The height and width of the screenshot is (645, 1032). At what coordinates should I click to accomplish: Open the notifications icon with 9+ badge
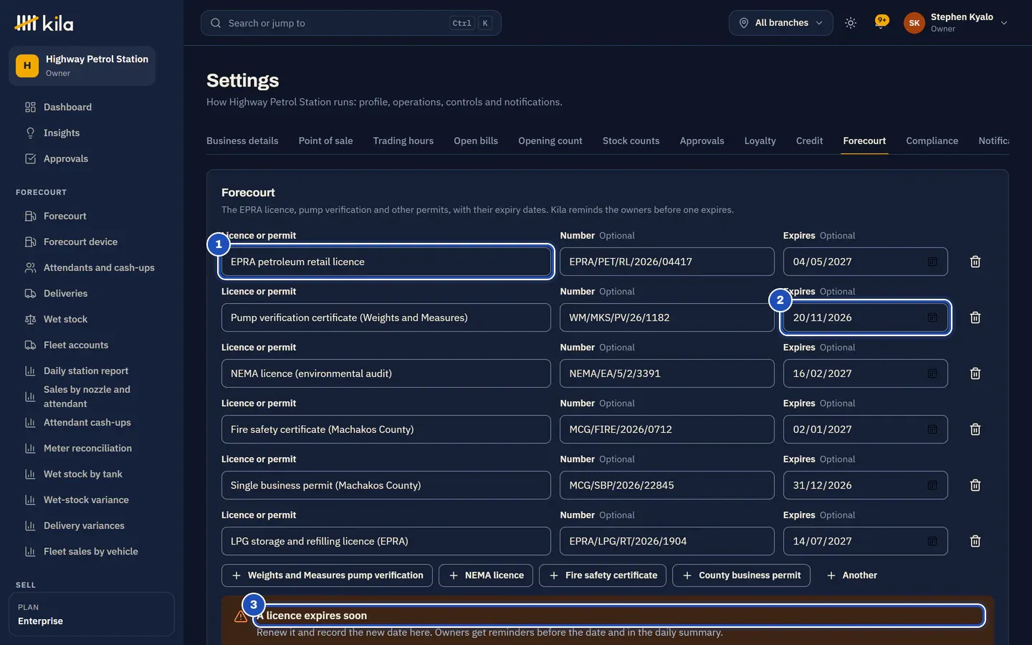(881, 23)
